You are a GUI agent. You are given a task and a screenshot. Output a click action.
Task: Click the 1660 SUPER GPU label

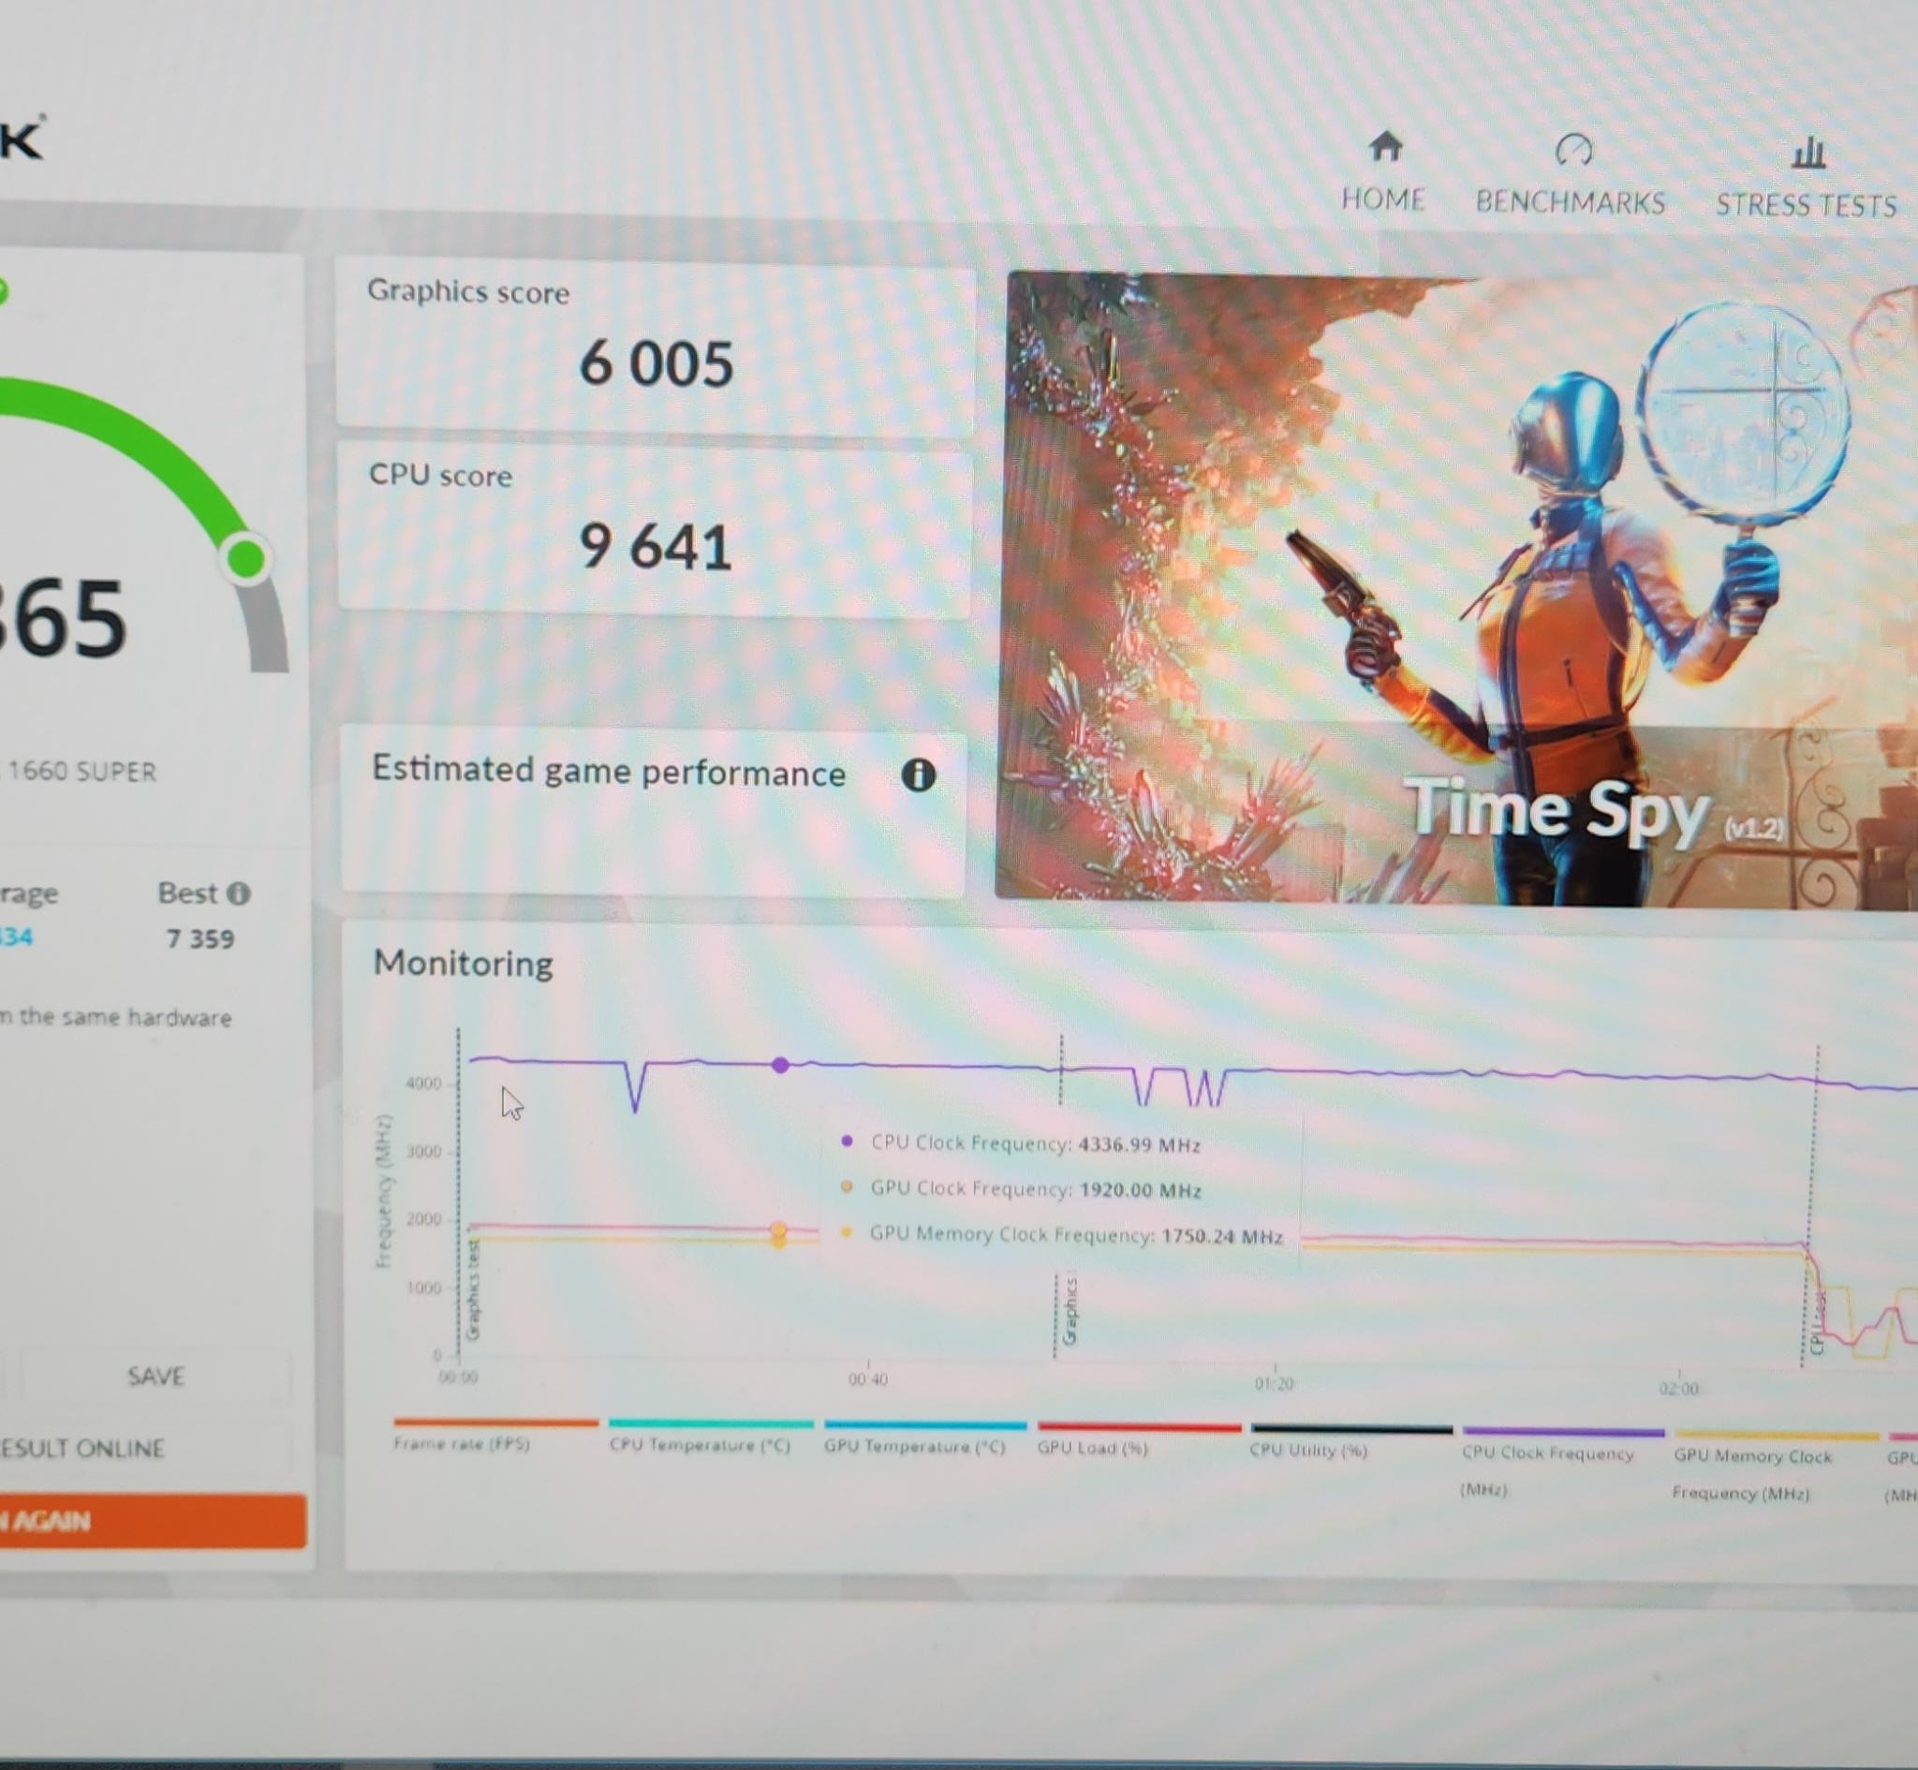click(81, 771)
